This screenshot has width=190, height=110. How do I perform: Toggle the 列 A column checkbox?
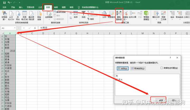[x=117, y=79]
